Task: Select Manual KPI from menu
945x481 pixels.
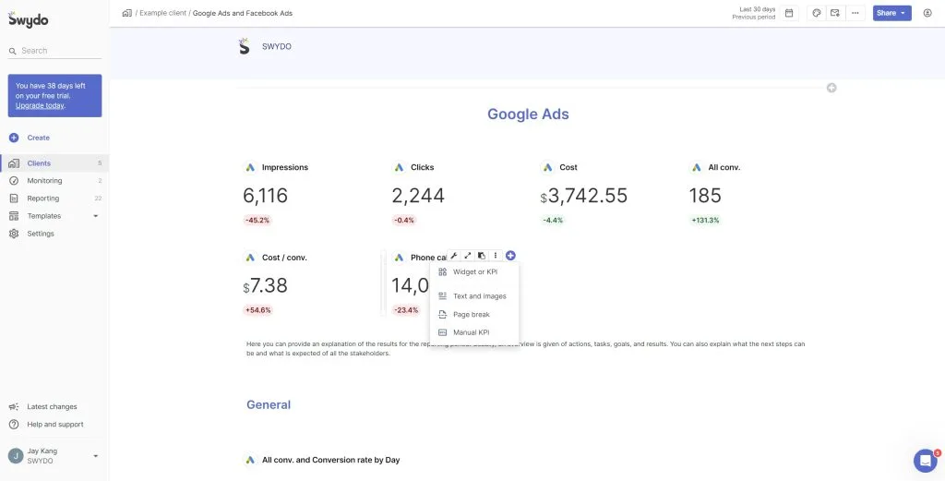Action: [474, 332]
